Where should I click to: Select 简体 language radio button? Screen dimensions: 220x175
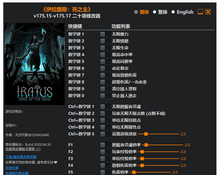[136, 12]
